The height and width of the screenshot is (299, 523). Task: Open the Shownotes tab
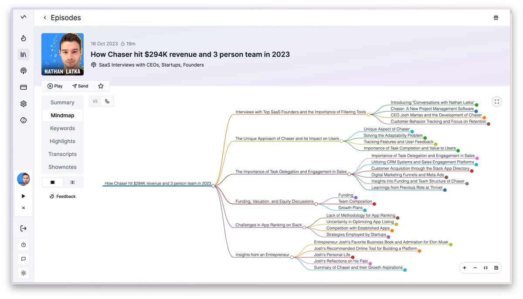click(62, 167)
